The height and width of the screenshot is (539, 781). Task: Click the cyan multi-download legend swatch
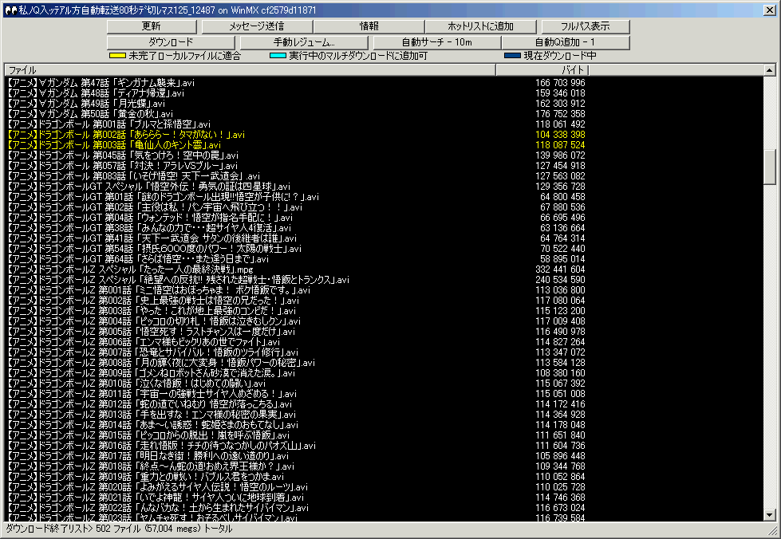278,57
